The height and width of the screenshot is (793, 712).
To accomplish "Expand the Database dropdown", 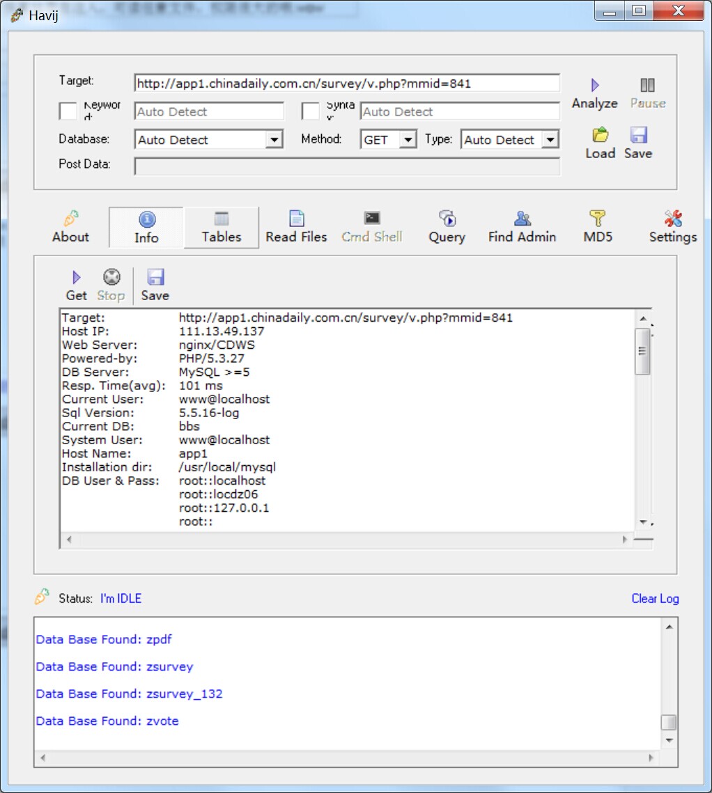I will pyautogui.click(x=274, y=139).
